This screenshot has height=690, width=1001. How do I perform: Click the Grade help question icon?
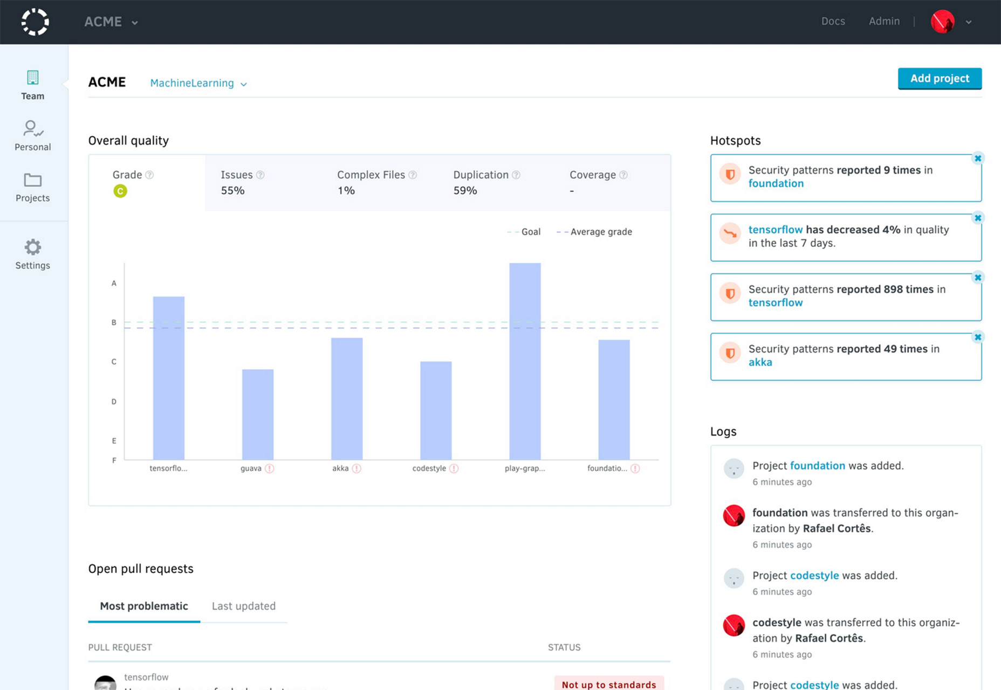pyautogui.click(x=149, y=175)
